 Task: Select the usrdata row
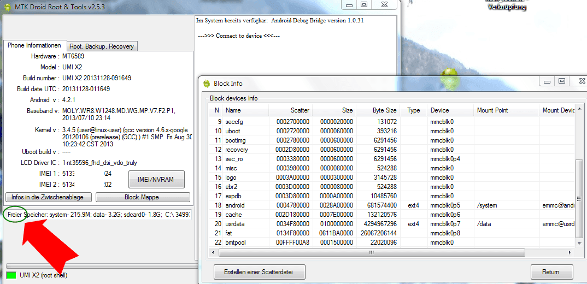coord(392,224)
